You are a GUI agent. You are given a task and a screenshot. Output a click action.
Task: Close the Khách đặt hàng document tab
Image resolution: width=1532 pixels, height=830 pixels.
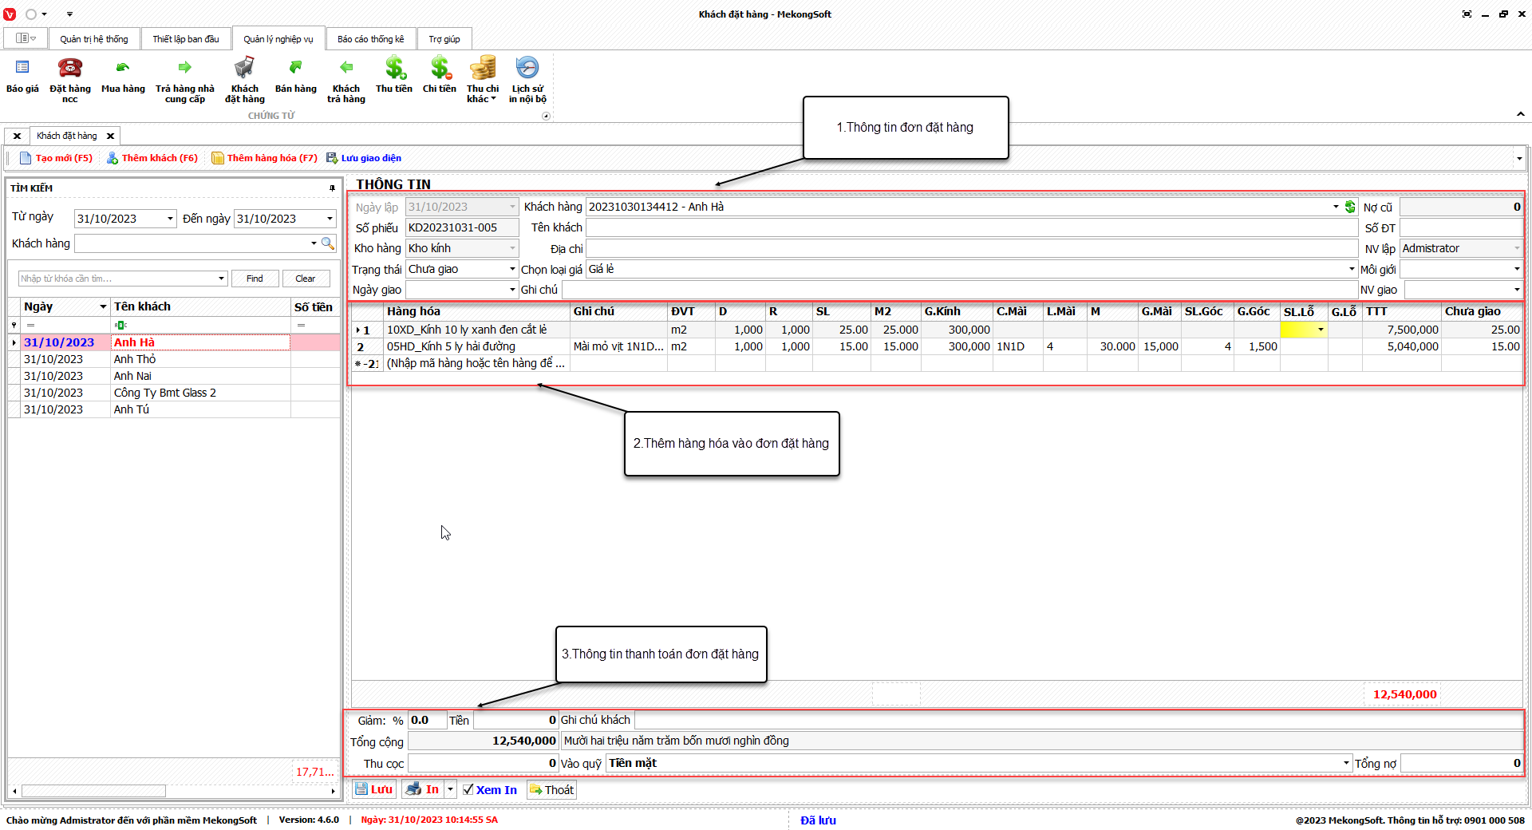pos(110,136)
